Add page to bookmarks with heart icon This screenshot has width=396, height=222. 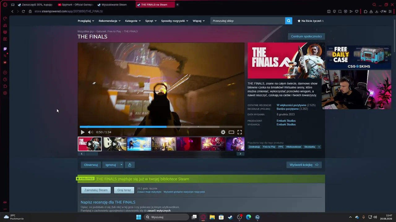coord(356,11)
